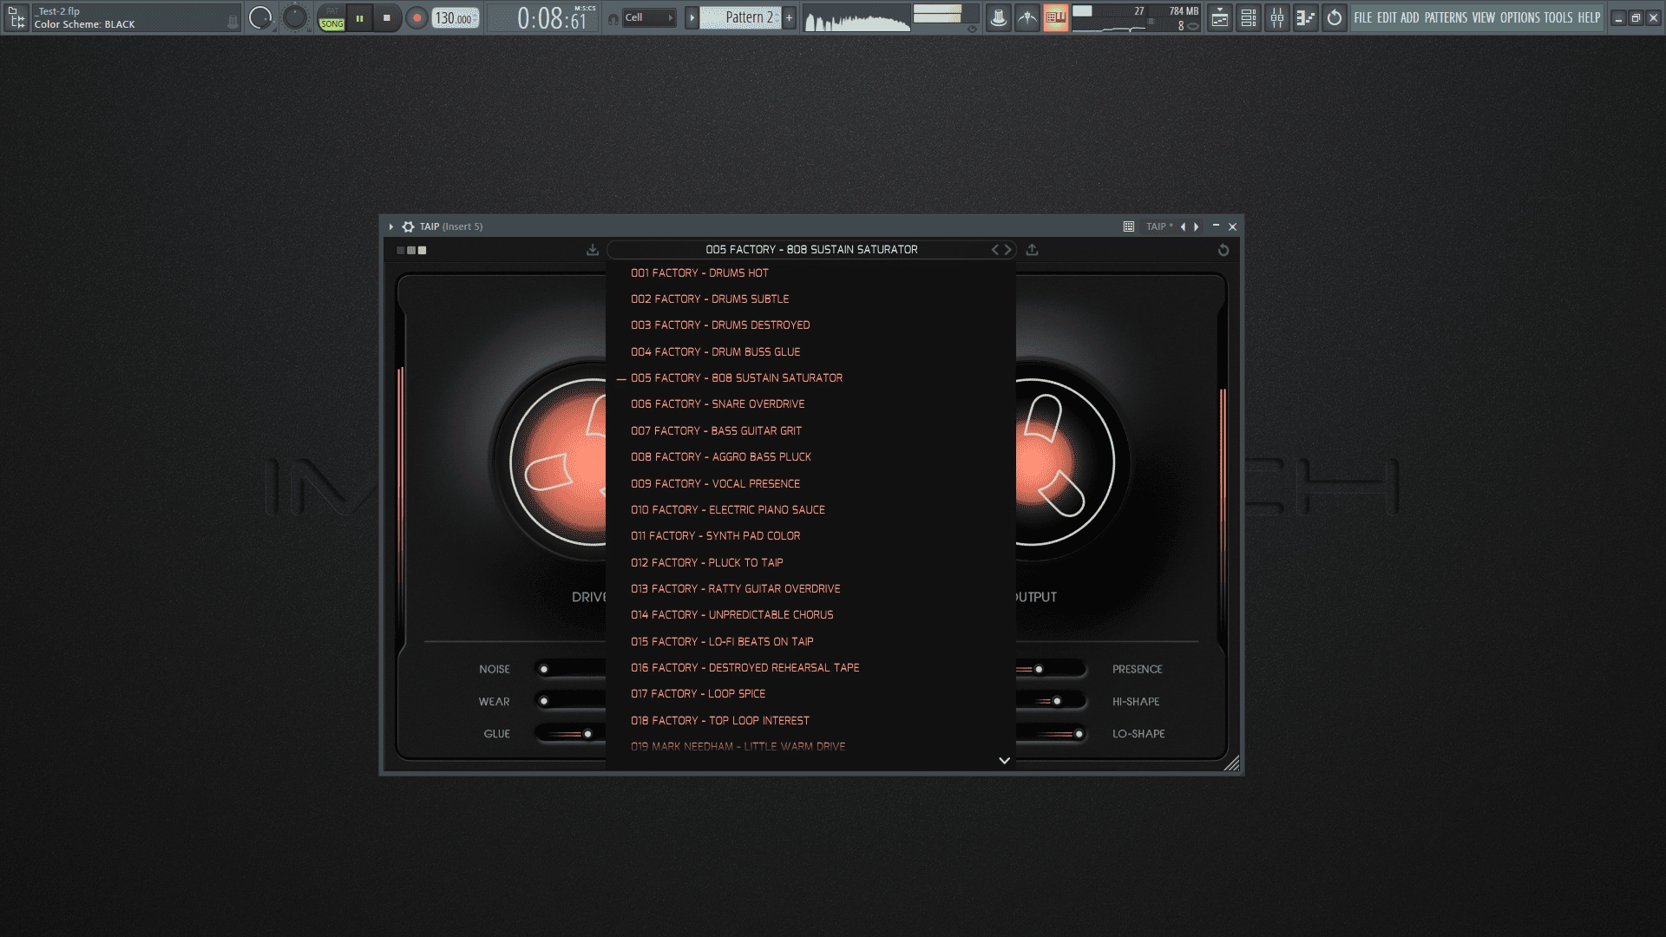Image resolution: width=1666 pixels, height=937 pixels.
Task: Open the HELP menu
Action: point(1589,17)
